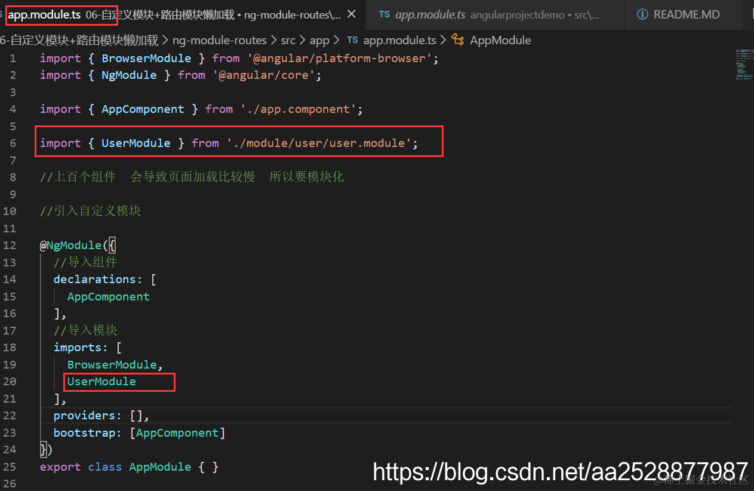Viewport: 754px width, 491px height.
Task: Click 'AppModule' in the class declaration
Action: (161, 467)
